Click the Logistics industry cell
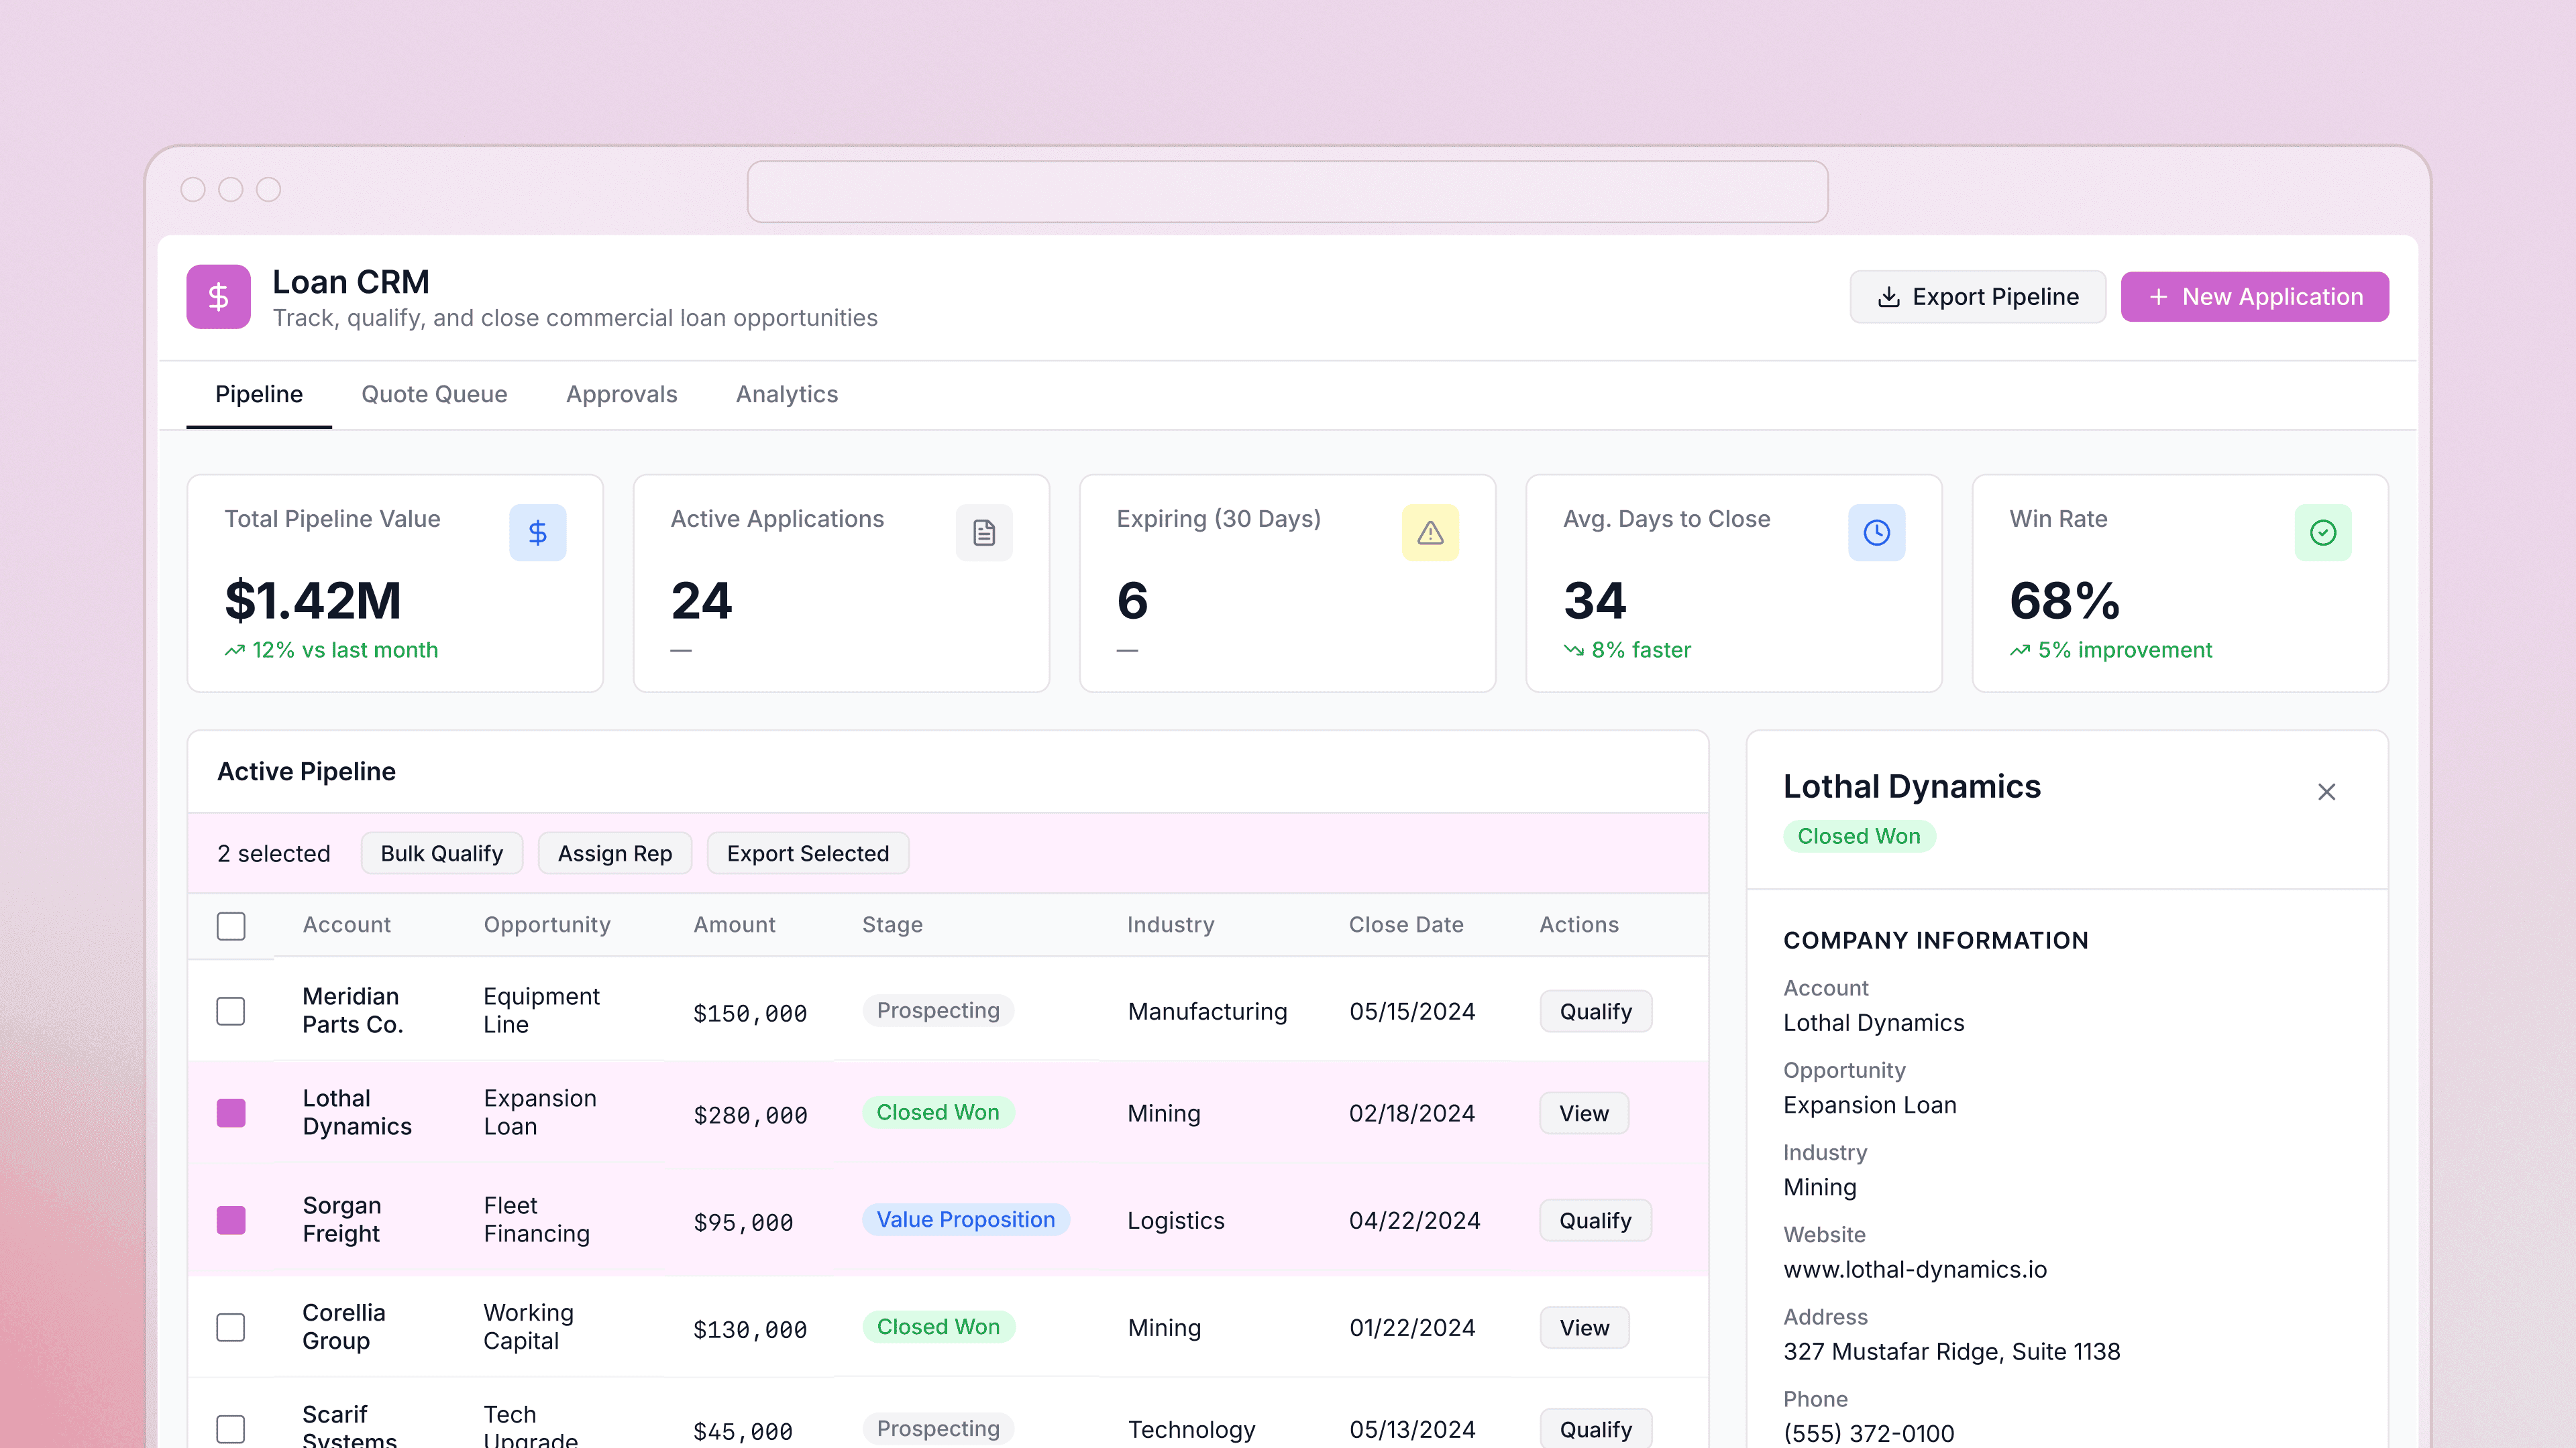The width and height of the screenshot is (2576, 1448). 1176,1220
